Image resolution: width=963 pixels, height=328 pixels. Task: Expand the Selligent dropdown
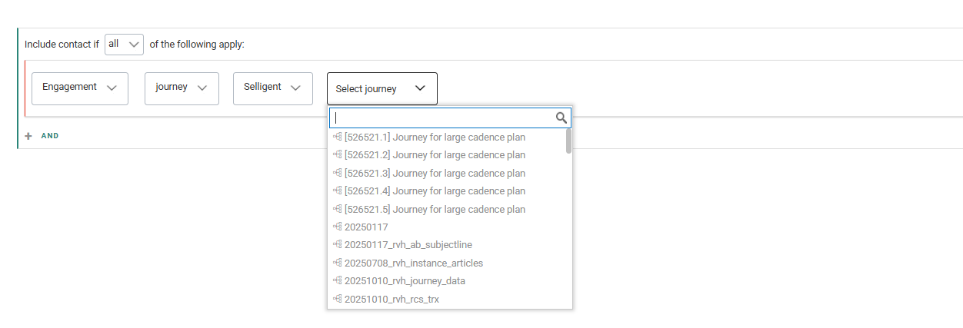click(x=272, y=88)
